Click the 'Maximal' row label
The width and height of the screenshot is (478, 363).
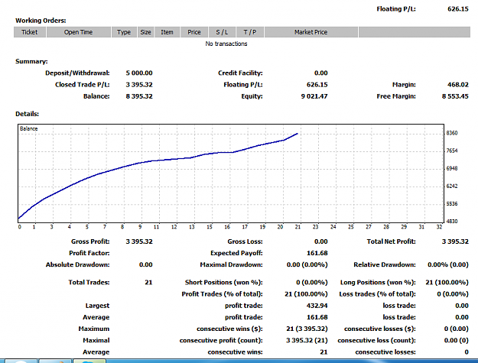pyautogui.click(x=96, y=340)
